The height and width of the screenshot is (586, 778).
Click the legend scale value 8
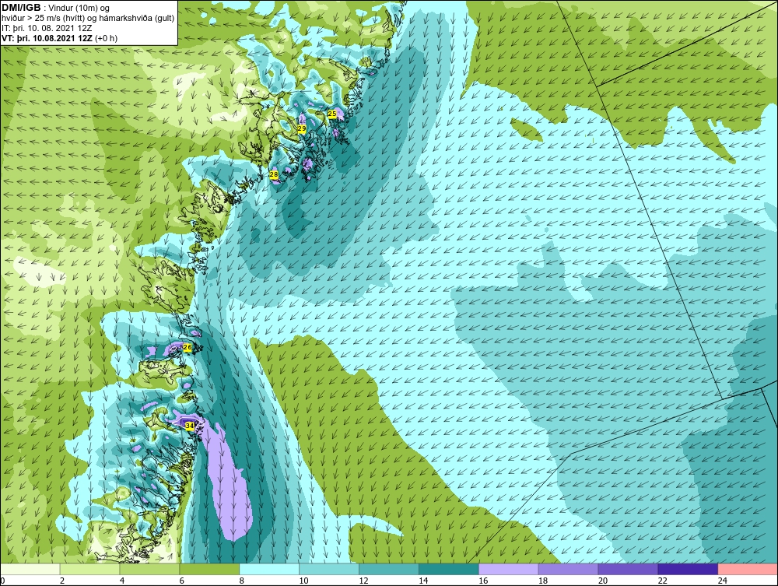pos(242,581)
